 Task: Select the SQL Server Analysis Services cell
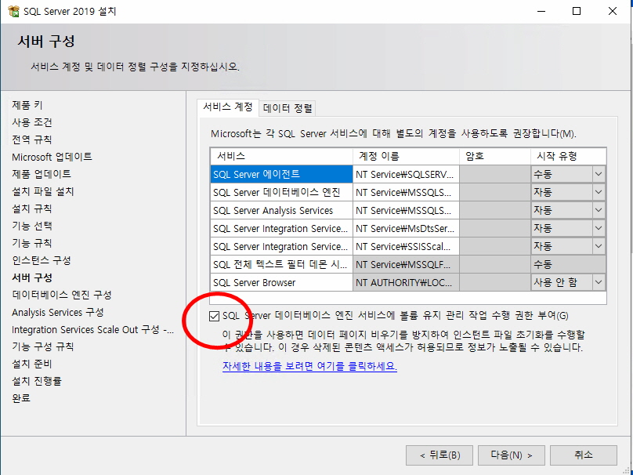pos(281,210)
